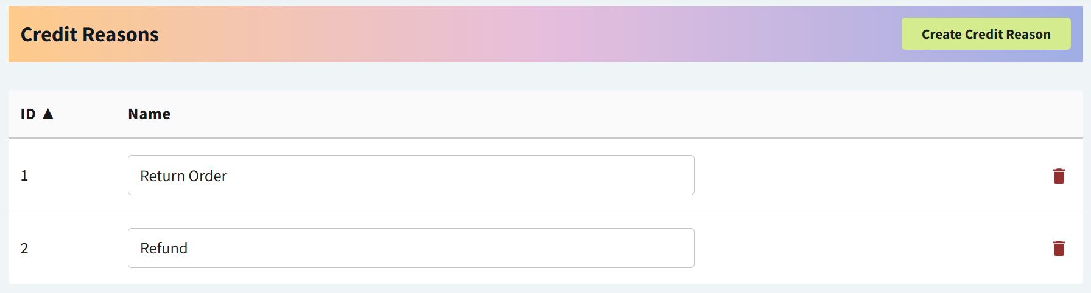Screen dimensions: 1091x293
Task: Select the ID 2 cell
Action: 24,248
